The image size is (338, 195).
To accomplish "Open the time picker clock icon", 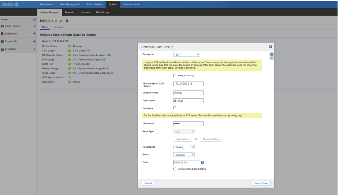I will (202, 162).
